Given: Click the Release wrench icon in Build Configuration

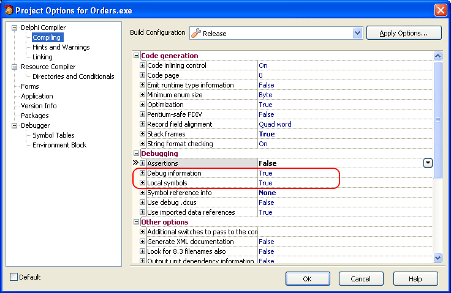Looking at the screenshot, I should pyautogui.click(x=197, y=33).
